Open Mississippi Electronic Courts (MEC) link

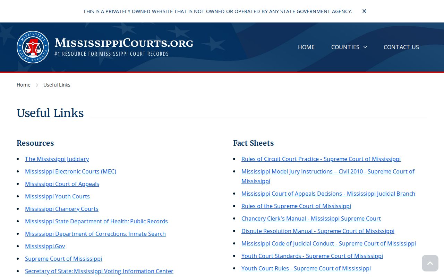tap(70, 171)
